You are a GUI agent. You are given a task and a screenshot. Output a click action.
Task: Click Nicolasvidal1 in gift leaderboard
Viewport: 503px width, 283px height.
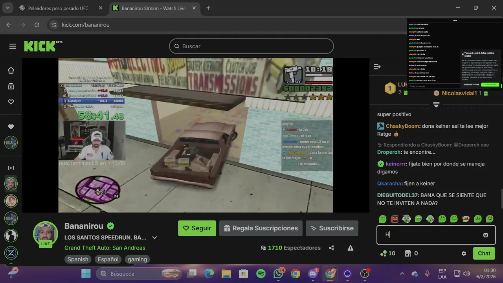pyautogui.click(x=459, y=93)
